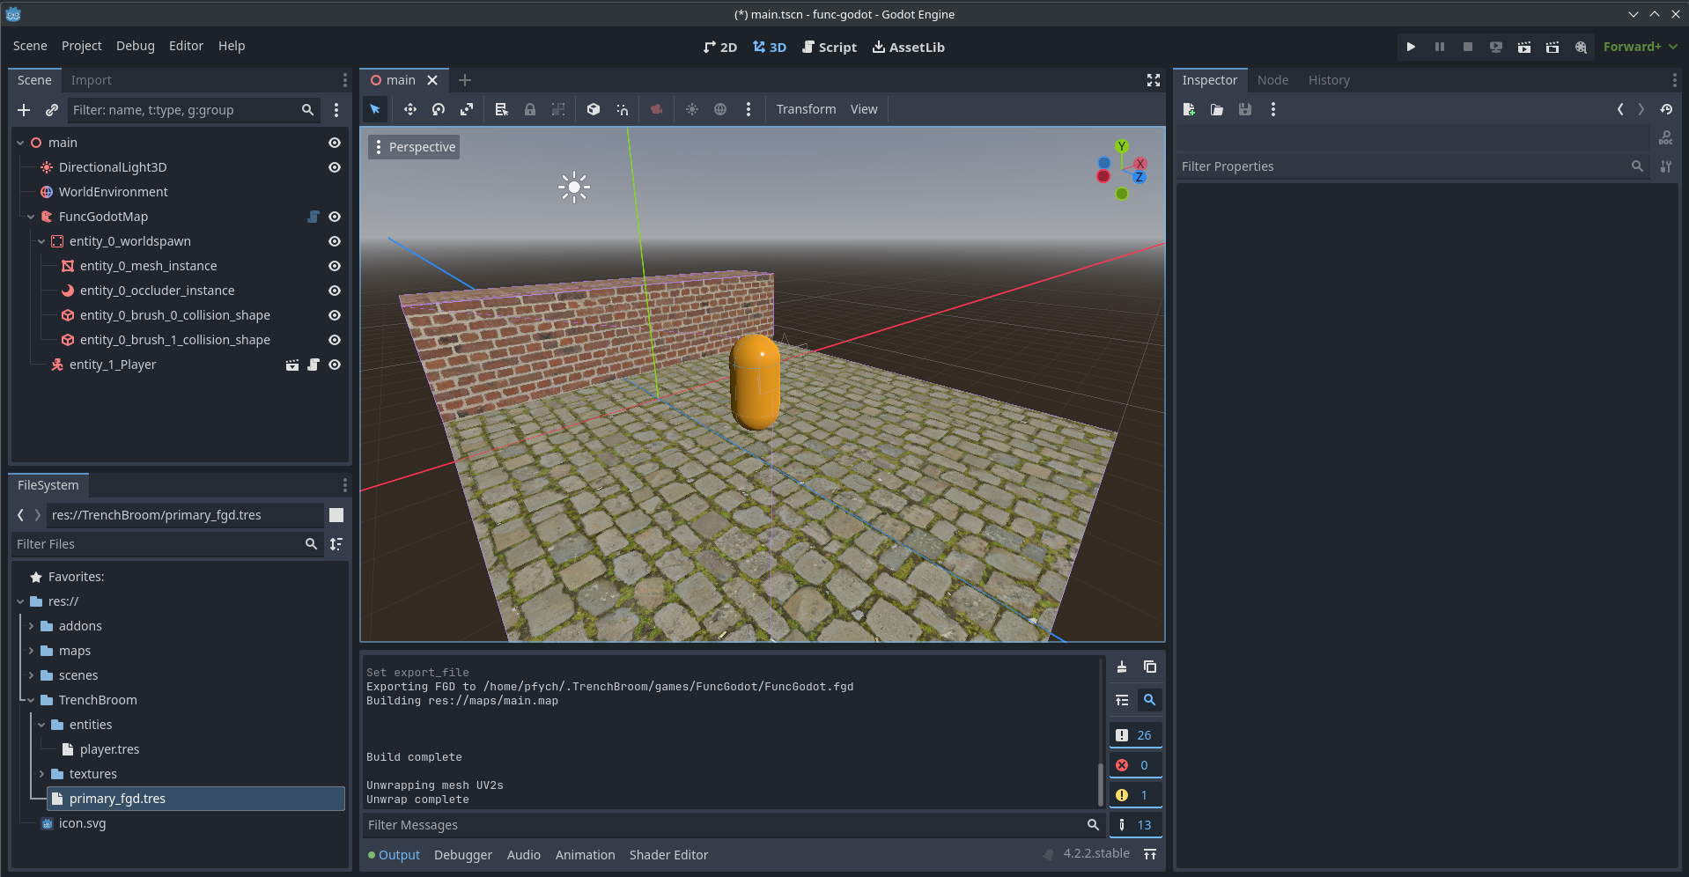Click the Filter Properties search field
Screen dimensions: 1689x877
tap(1405, 166)
